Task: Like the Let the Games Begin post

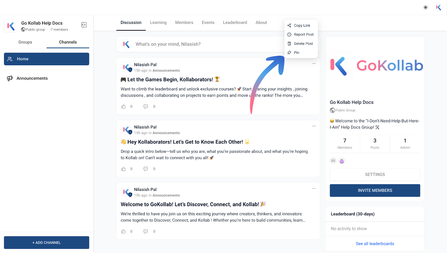Action: coord(123,106)
